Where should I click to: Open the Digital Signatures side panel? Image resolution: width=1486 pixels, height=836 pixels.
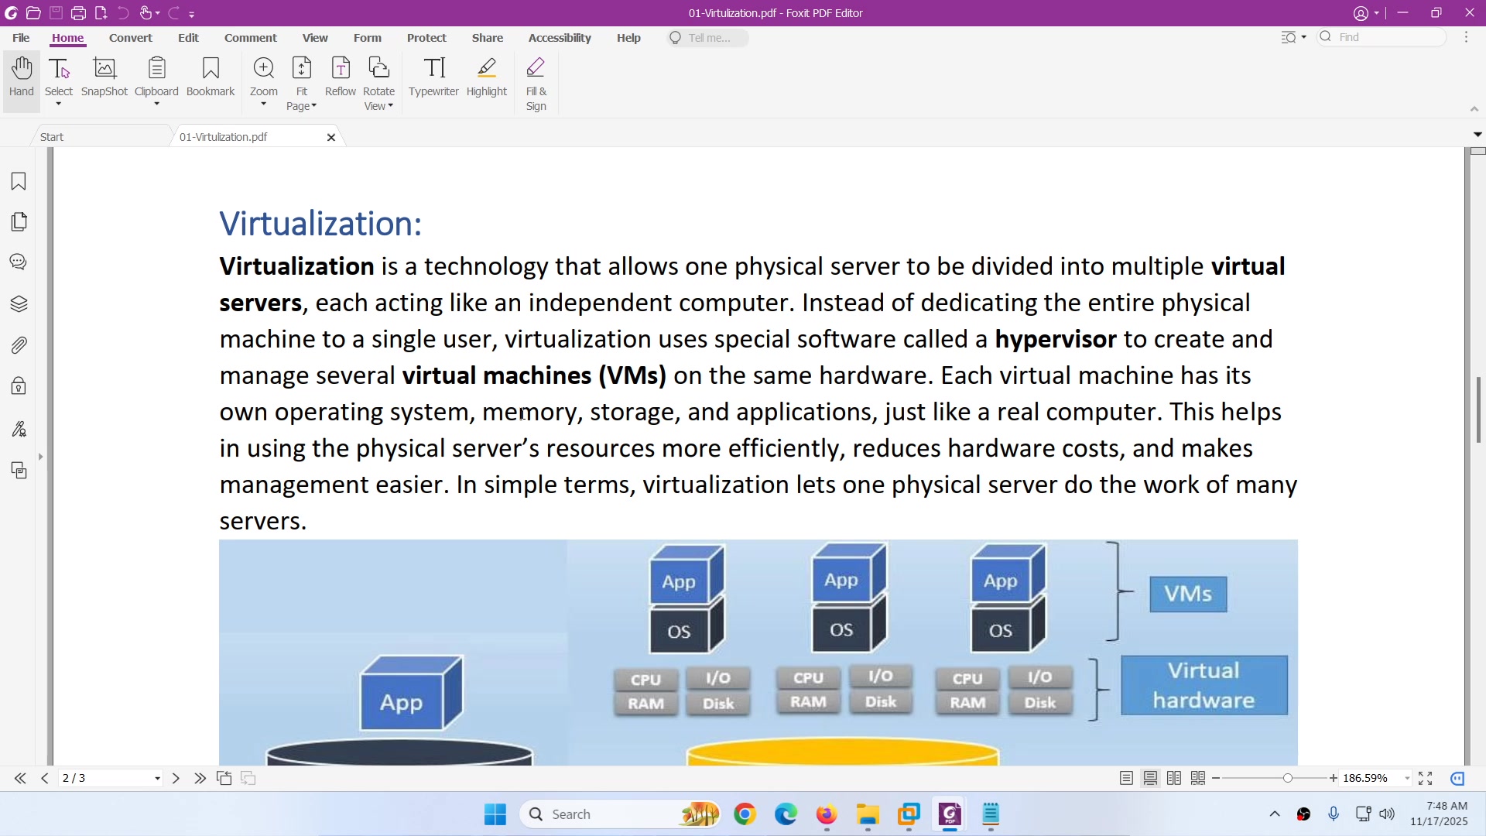click(19, 429)
